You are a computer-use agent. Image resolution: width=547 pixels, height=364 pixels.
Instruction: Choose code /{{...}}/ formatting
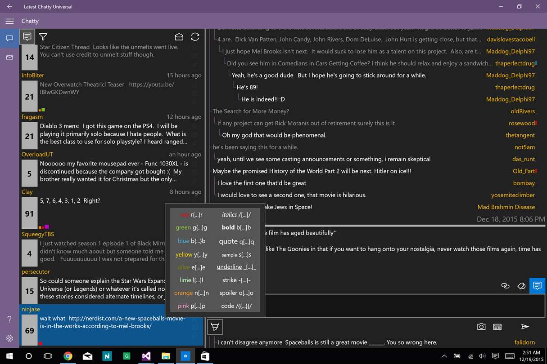(x=236, y=306)
